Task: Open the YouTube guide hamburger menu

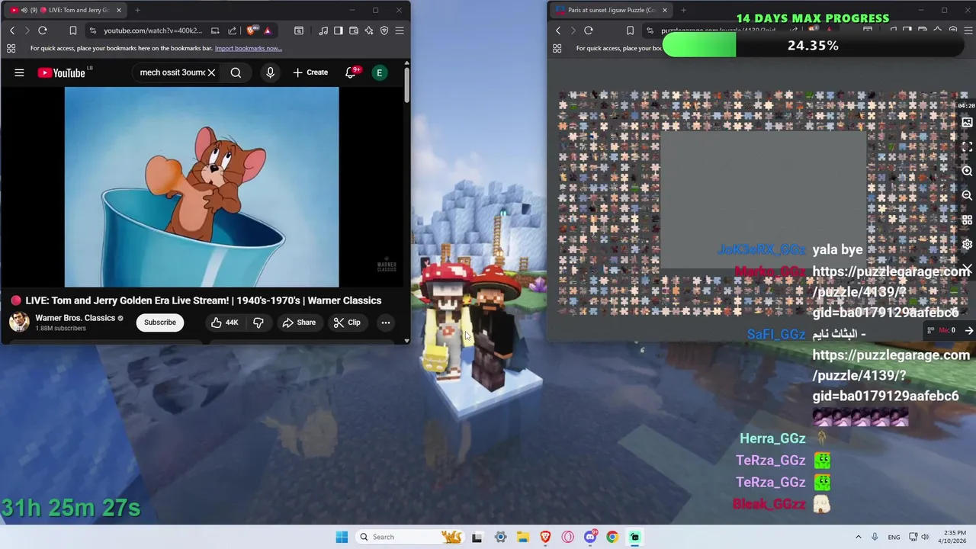Action: tap(19, 72)
